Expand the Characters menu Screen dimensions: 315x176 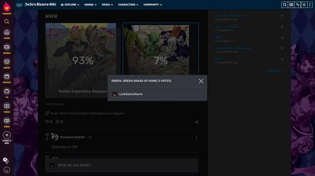(x=128, y=5)
